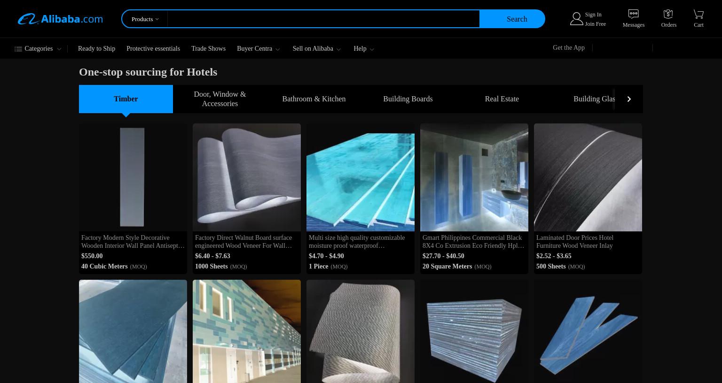This screenshot has width=722, height=383.
Task: Expand the Buyer Central menu
Action: [258, 49]
